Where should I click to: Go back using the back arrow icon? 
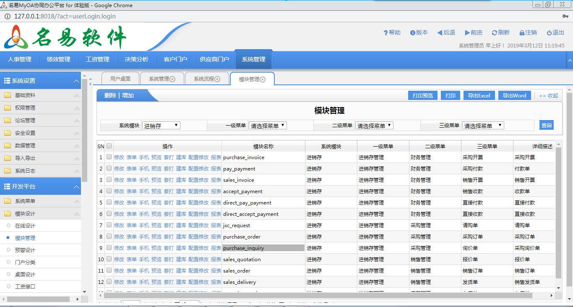click(440, 33)
